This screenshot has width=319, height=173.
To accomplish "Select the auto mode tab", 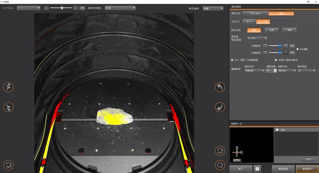I will click(249, 21).
